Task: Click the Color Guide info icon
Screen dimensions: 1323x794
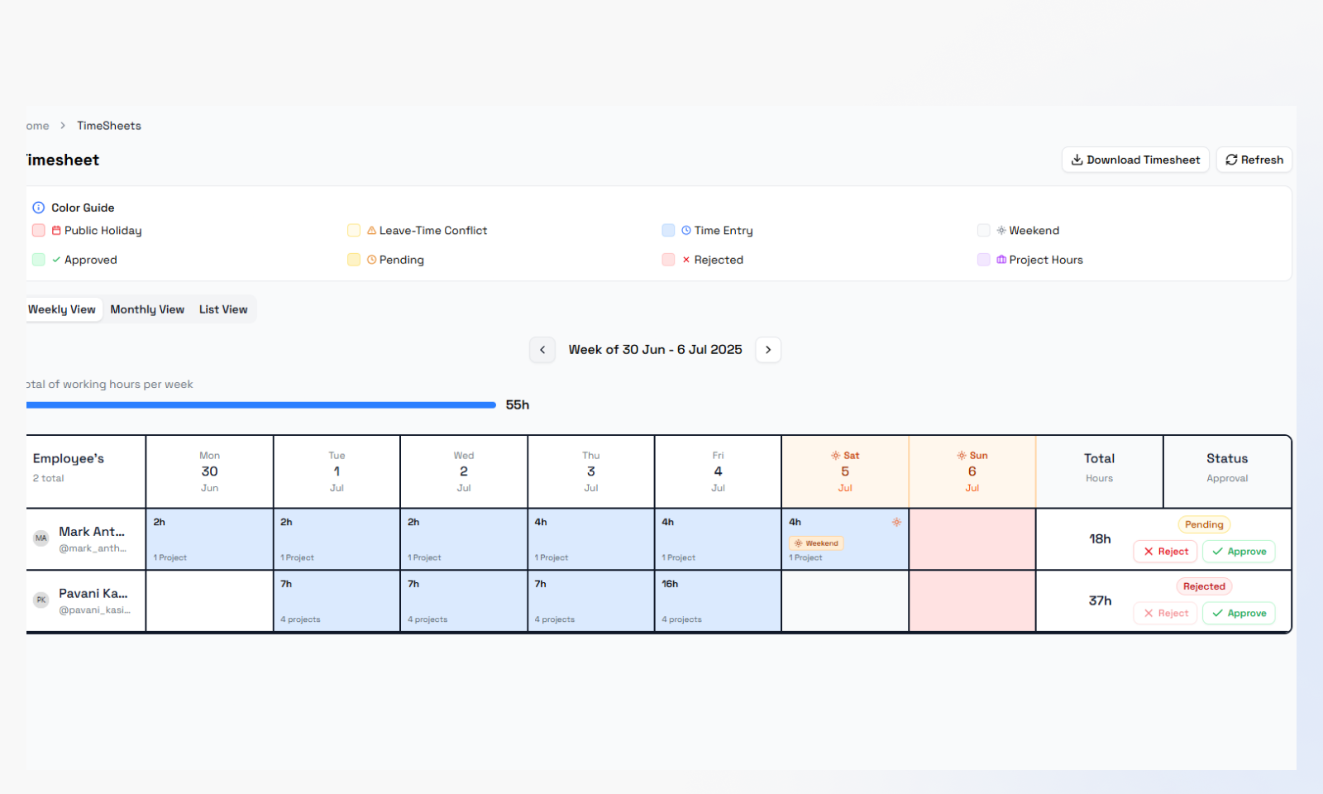Action: (38, 208)
